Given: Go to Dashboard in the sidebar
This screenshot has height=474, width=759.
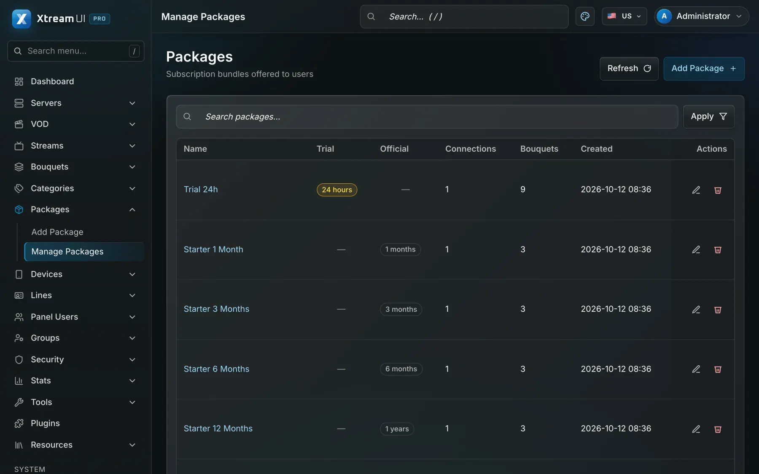Looking at the screenshot, I should click(76, 81).
